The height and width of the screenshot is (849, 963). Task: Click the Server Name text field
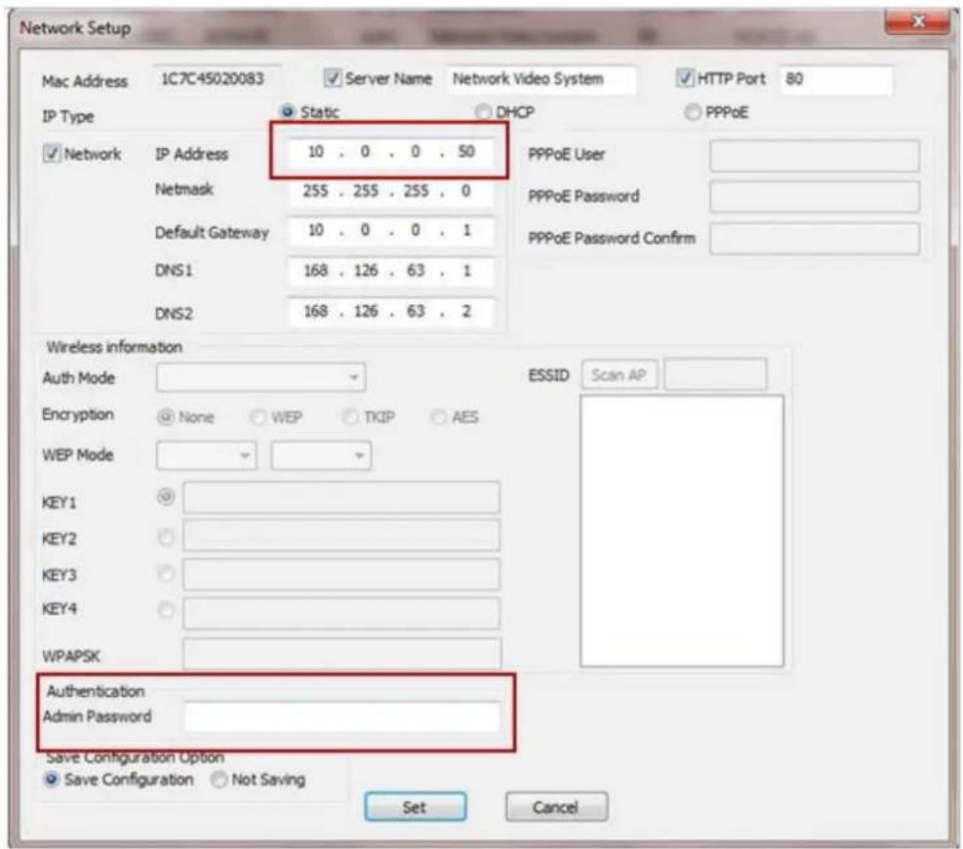[542, 79]
